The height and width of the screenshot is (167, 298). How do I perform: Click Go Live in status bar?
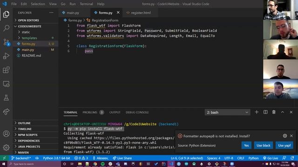271,158
